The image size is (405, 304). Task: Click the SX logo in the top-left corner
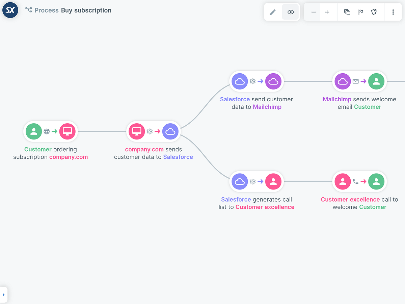click(10, 10)
